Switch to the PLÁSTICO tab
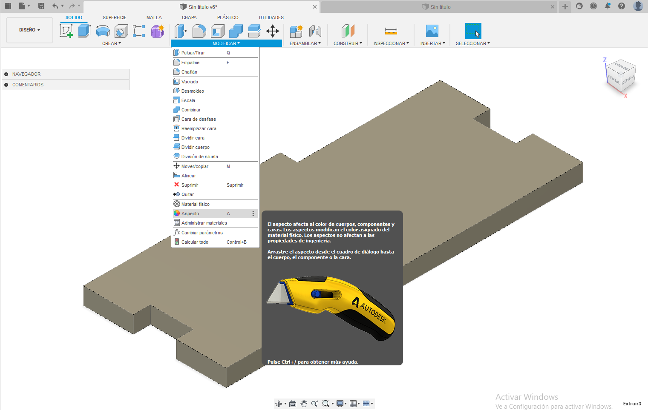Image resolution: width=648 pixels, height=410 pixels. (228, 17)
